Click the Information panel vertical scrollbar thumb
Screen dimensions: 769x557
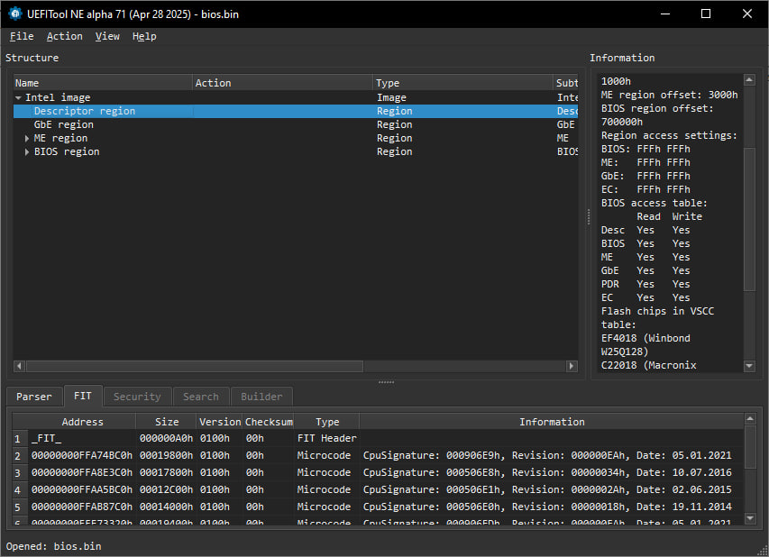(749, 219)
